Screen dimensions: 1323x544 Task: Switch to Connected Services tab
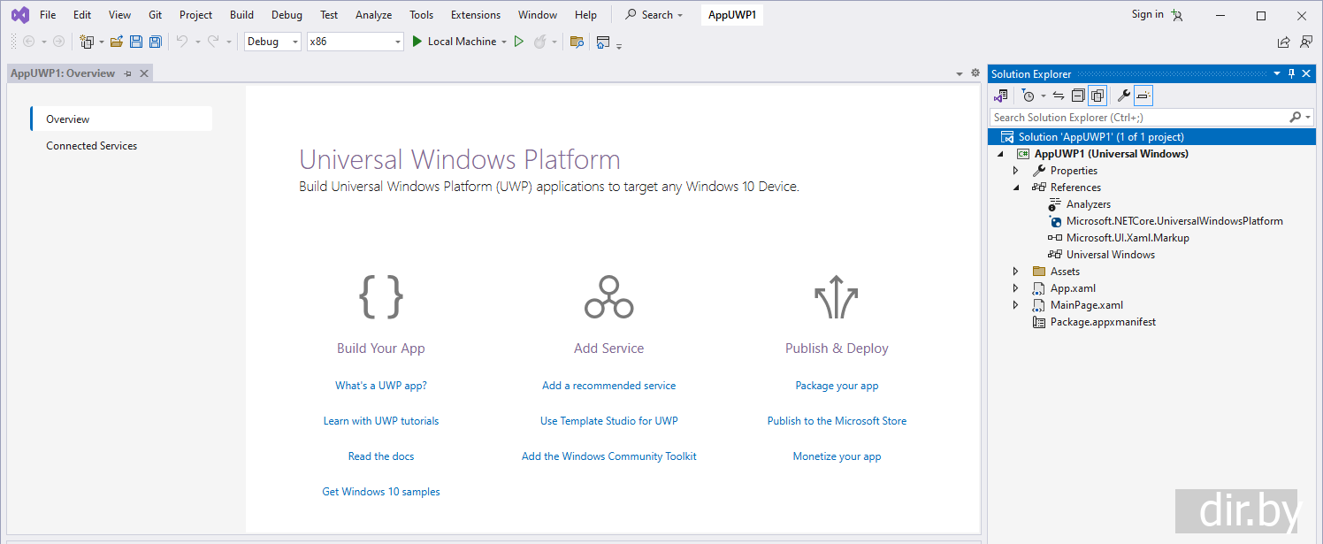coord(92,146)
